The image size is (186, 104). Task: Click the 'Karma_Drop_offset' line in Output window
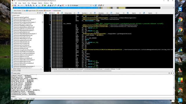(x=22, y=81)
